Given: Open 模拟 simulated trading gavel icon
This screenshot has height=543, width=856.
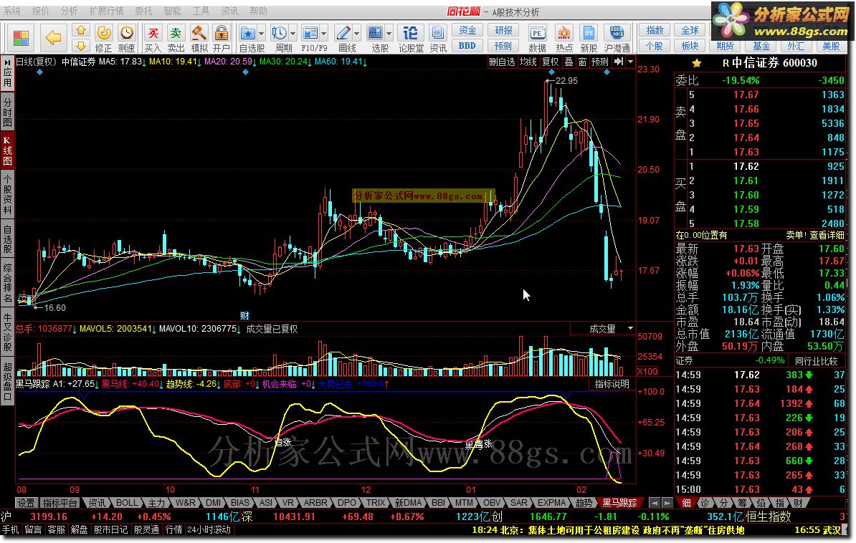Looking at the screenshot, I should [199, 38].
